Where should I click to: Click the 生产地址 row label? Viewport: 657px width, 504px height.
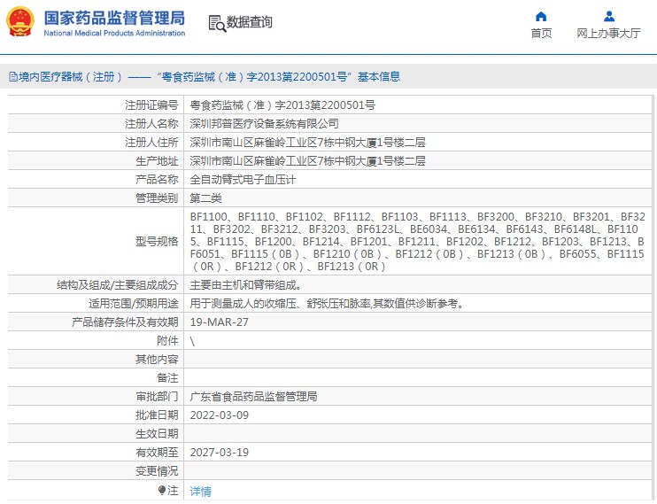click(x=157, y=161)
